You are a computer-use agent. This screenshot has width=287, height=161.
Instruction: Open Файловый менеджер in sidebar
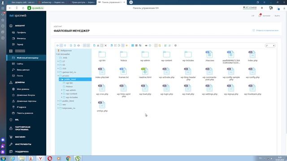tap(26, 58)
